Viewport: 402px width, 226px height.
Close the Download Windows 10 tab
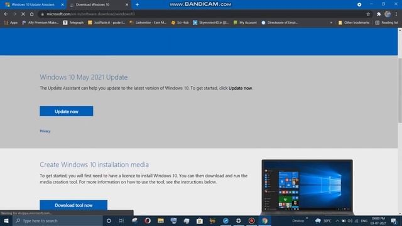click(127, 4)
